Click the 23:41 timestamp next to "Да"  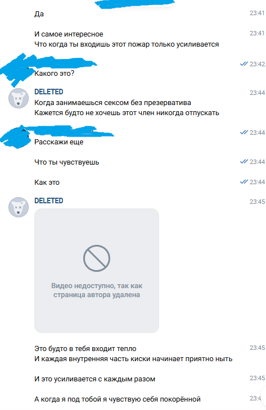click(257, 13)
